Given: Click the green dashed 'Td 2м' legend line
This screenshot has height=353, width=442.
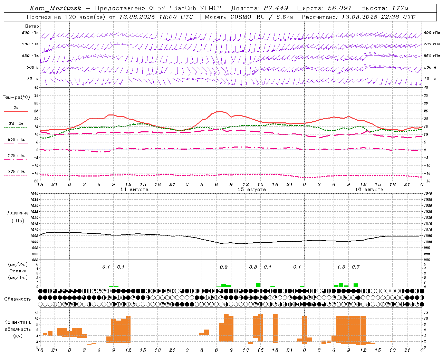Looking at the screenshot, I should coord(16,127).
